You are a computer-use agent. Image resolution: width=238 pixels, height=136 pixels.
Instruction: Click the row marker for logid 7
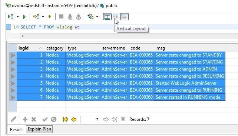click(13, 97)
